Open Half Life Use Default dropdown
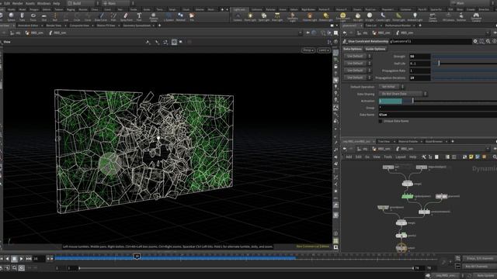 coord(357,64)
